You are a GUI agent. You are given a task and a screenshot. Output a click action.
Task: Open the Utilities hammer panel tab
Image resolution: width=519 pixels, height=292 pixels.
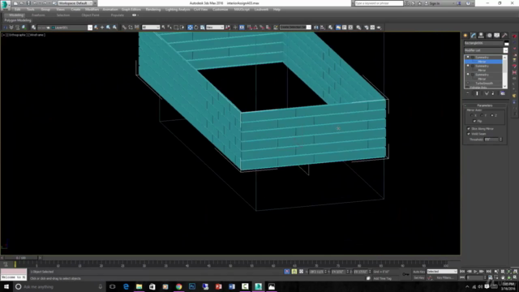(x=504, y=36)
